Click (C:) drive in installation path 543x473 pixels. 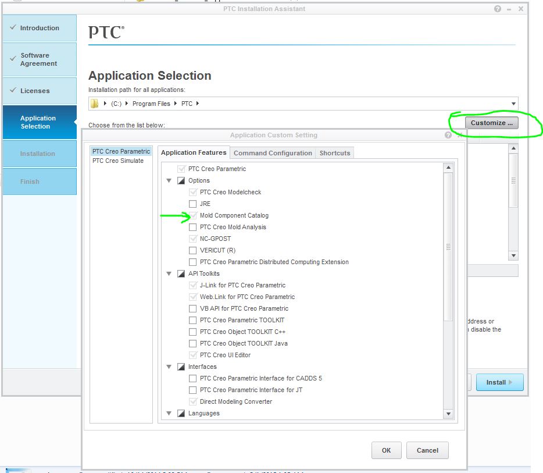coord(116,104)
